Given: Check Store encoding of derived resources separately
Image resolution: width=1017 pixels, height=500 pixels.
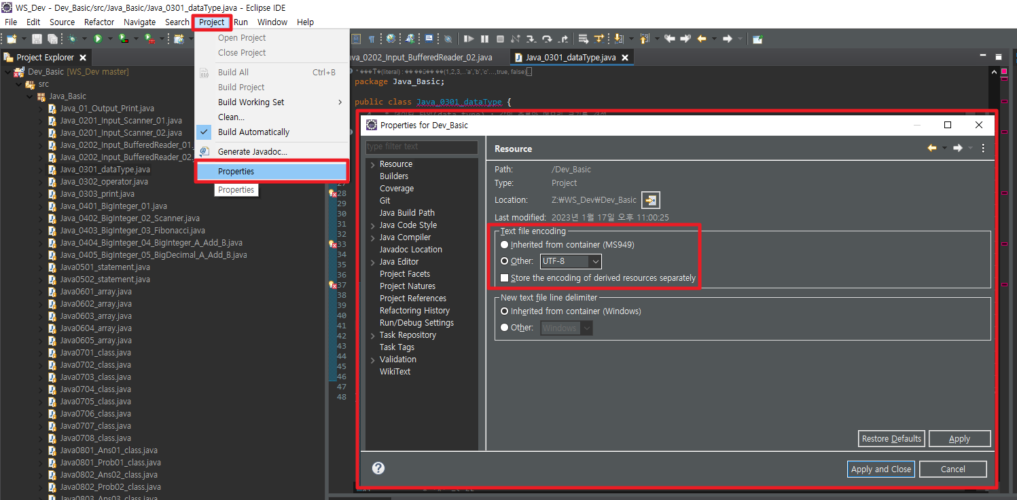Looking at the screenshot, I should [x=505, y=277].
